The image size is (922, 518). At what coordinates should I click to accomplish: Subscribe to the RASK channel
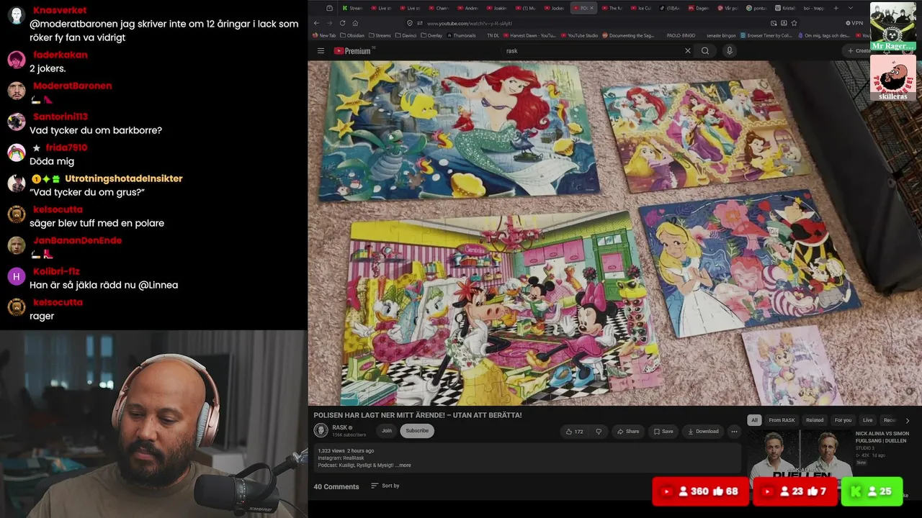417,431
